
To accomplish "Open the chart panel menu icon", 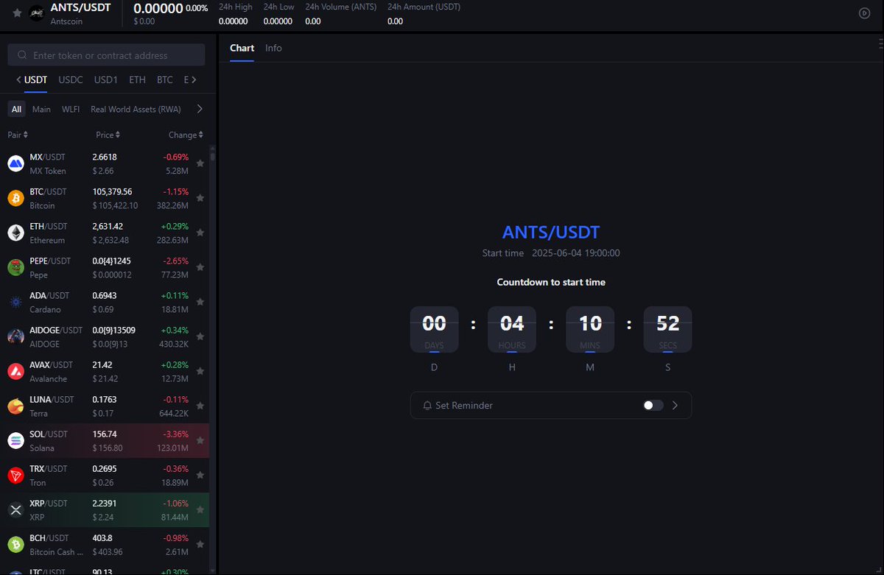I will 880,44.
